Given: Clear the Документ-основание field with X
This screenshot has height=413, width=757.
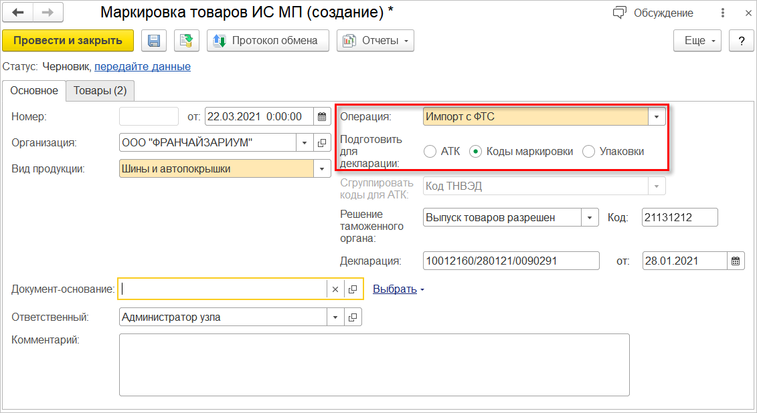Looking at the screenshot, I should (x=335, y=289).
